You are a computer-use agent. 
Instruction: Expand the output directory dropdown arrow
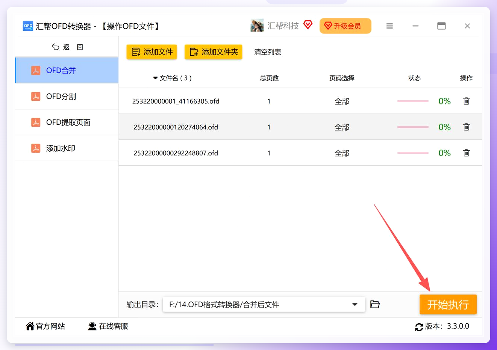(x=355, y=305)
